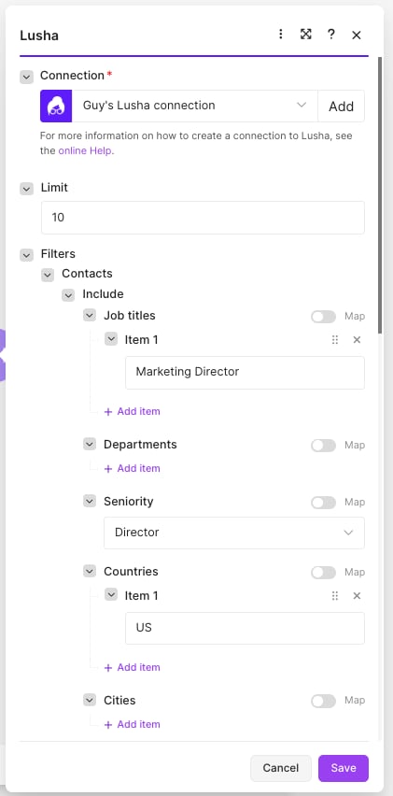Collapse the Seniority chevron

point(90,501)
